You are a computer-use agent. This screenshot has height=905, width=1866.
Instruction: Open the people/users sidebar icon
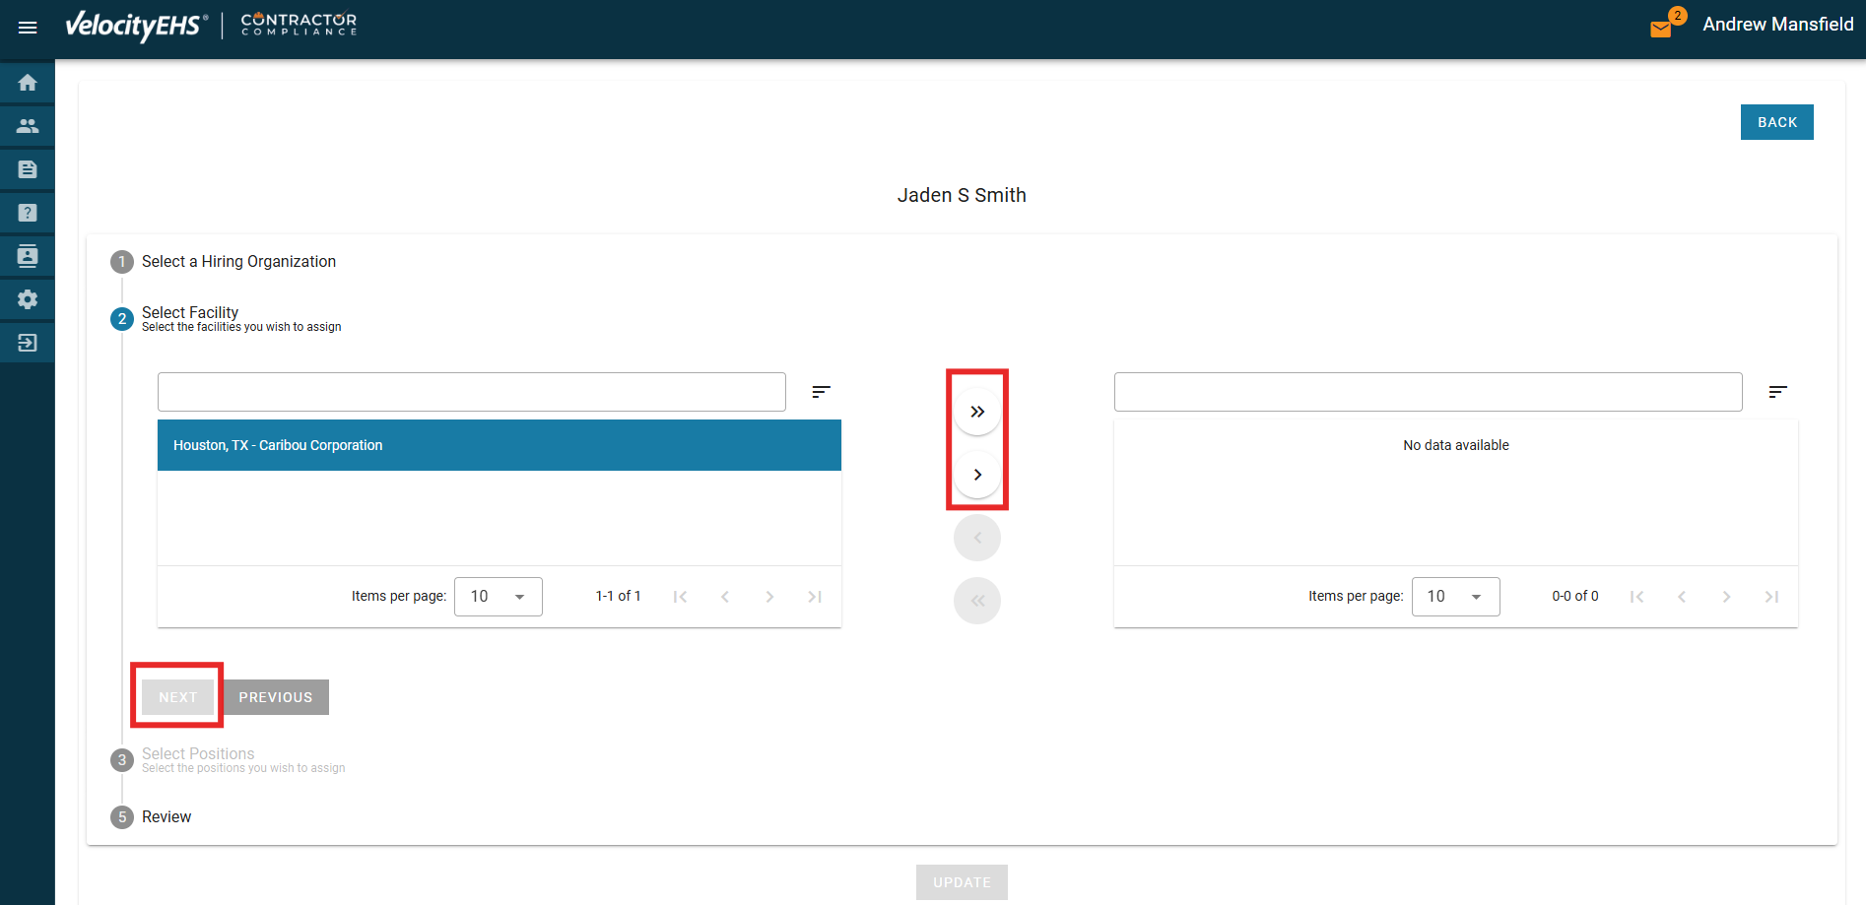coord(28,126)
